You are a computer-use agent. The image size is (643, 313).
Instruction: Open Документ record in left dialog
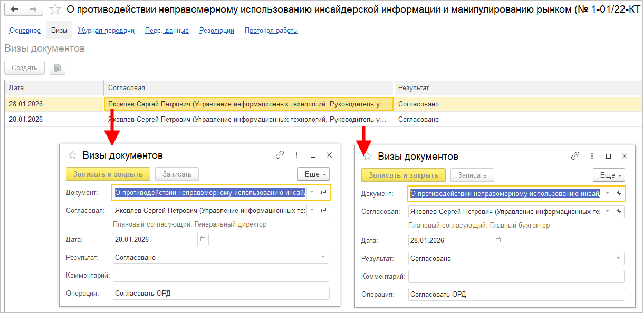(324, 192)
